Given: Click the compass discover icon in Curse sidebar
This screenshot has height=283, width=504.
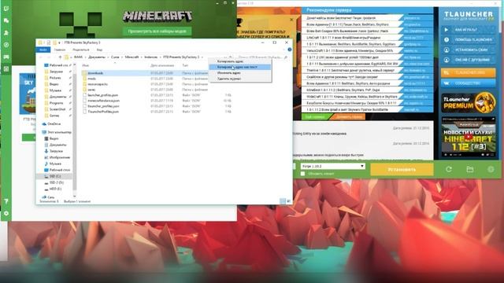Looking at the screenshot, I should point(6,45).
